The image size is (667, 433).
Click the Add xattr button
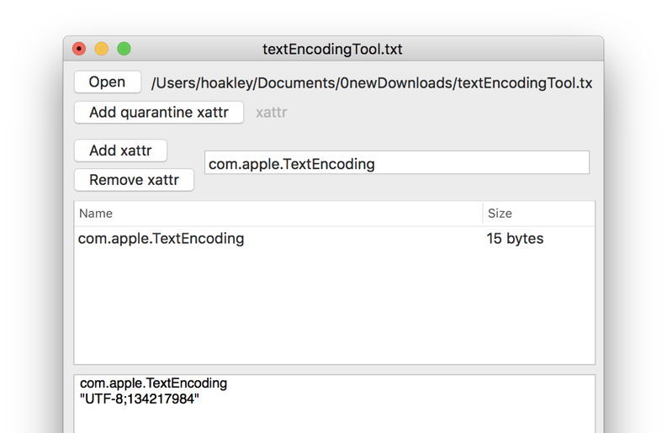pyautogui.click(x=120, y=151)
